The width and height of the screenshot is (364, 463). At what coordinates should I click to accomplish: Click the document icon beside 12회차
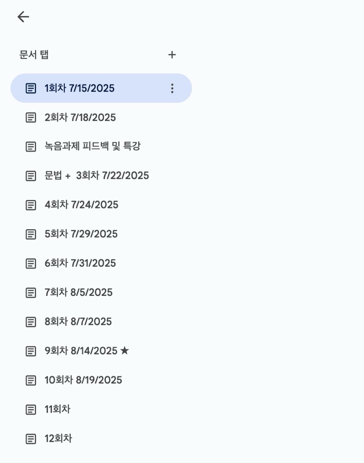(31, 439)
